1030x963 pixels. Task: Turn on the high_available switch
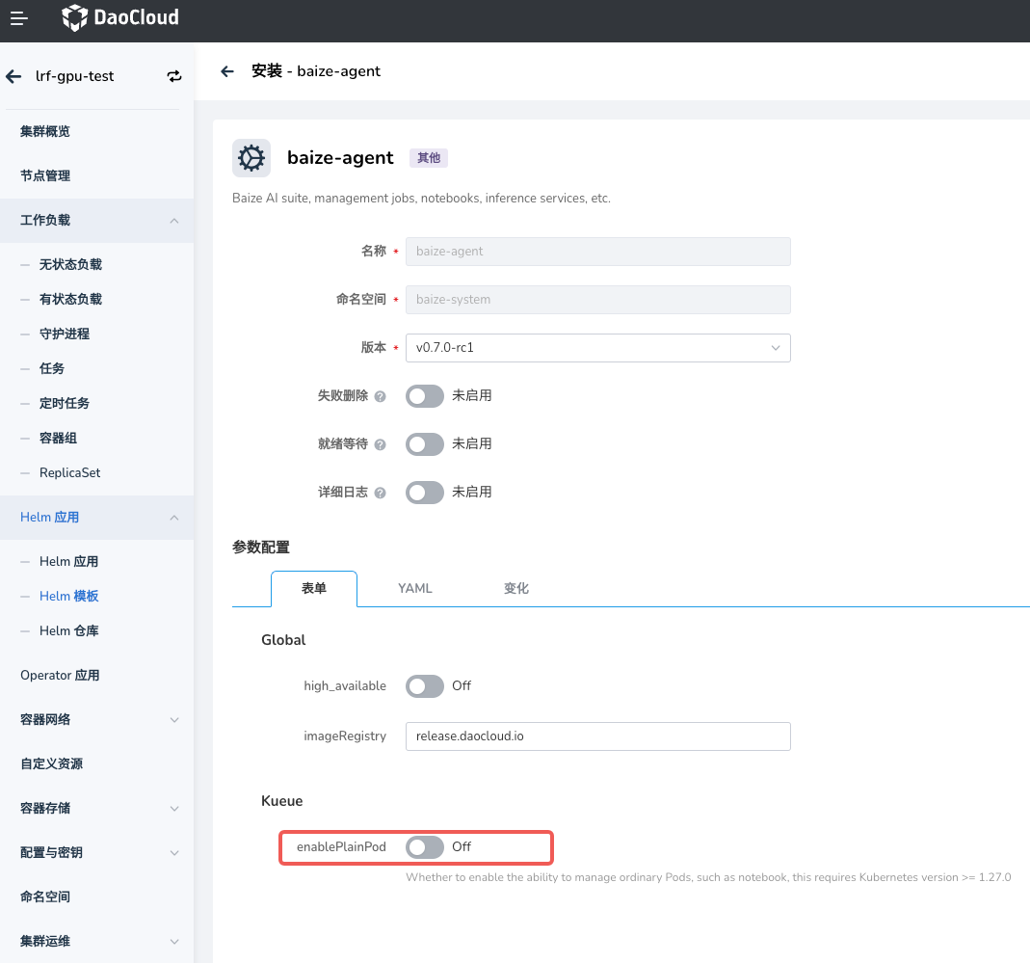tap(425, 686)
